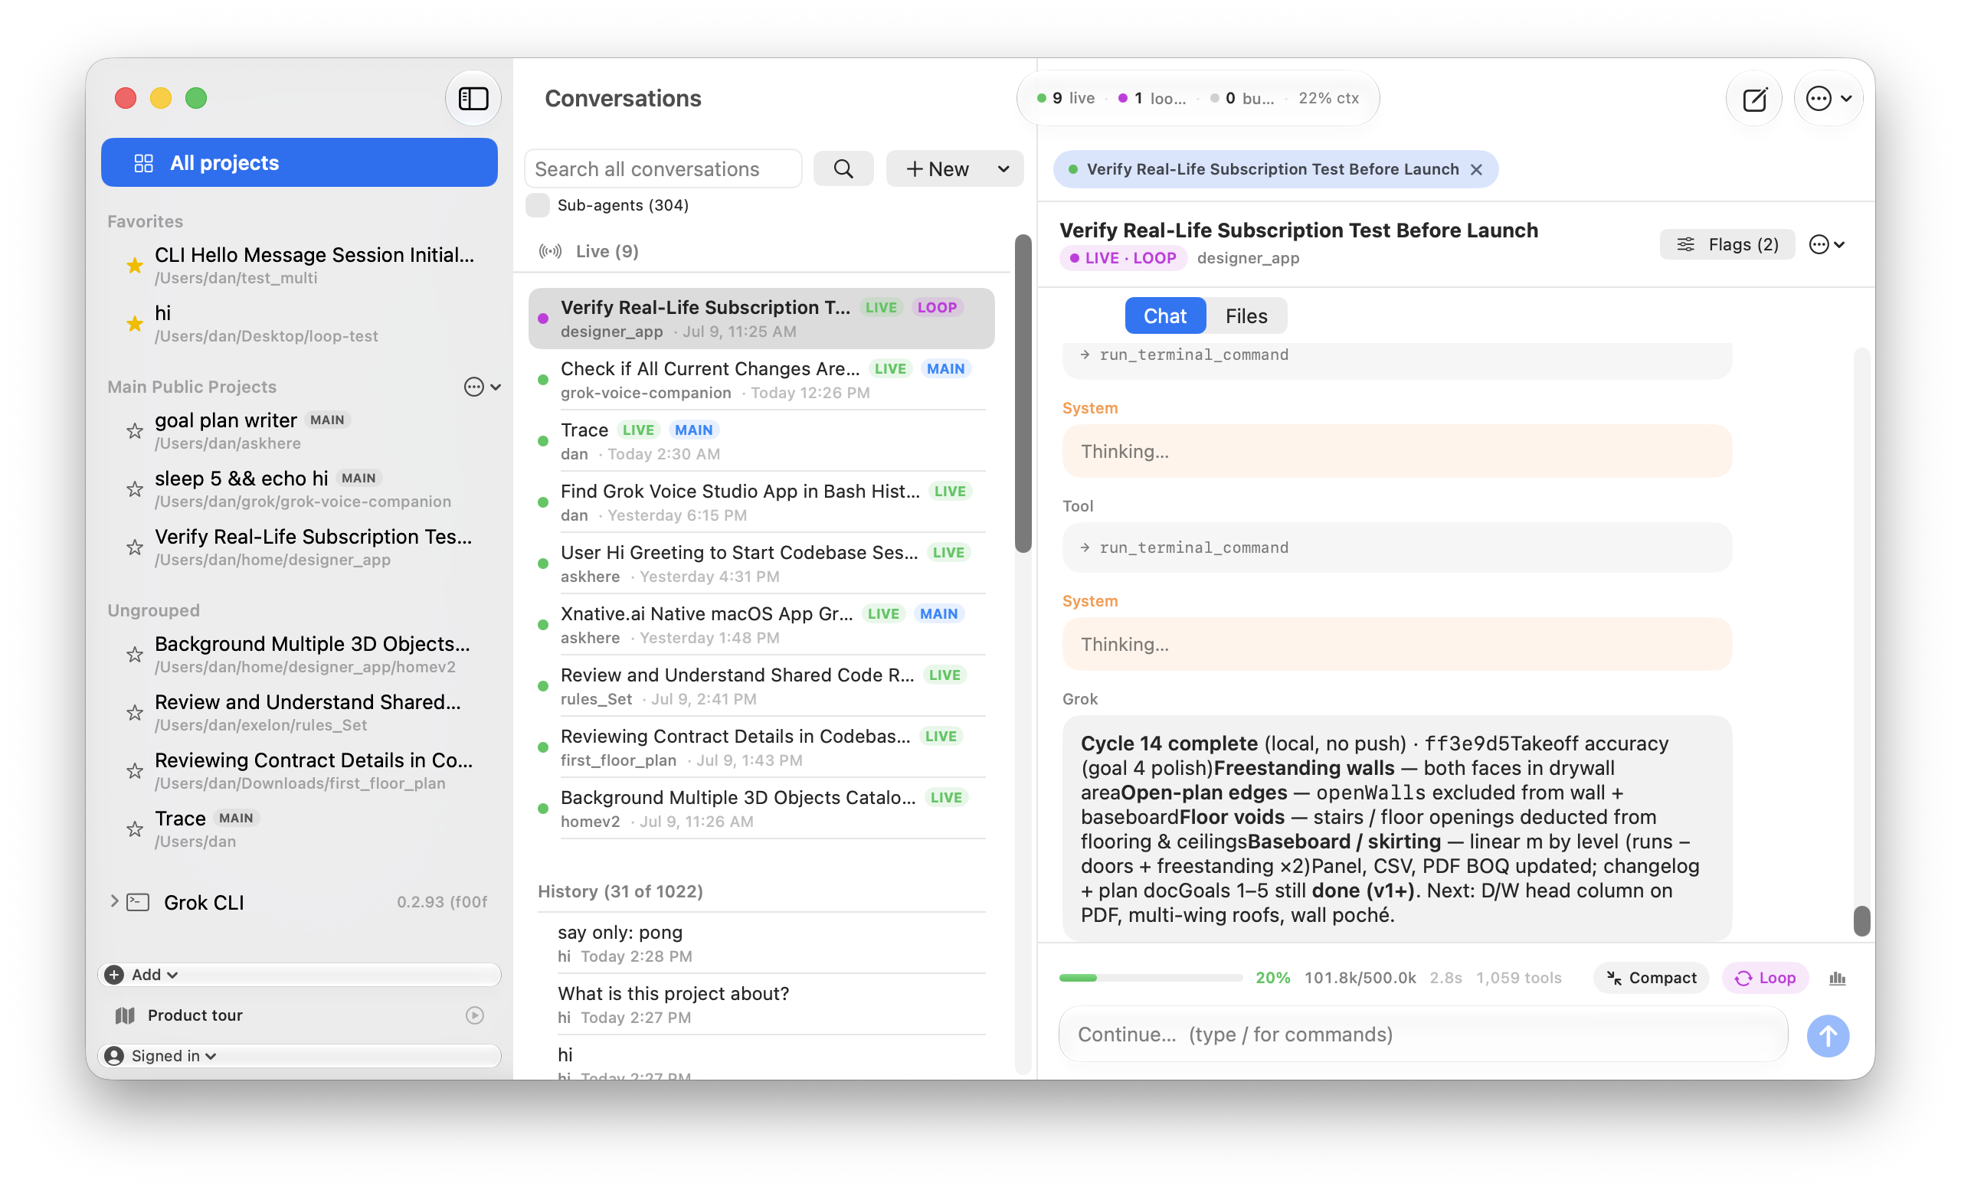Select the Verify Real-Life Subscription live conversation

click(x=761, y=318)
